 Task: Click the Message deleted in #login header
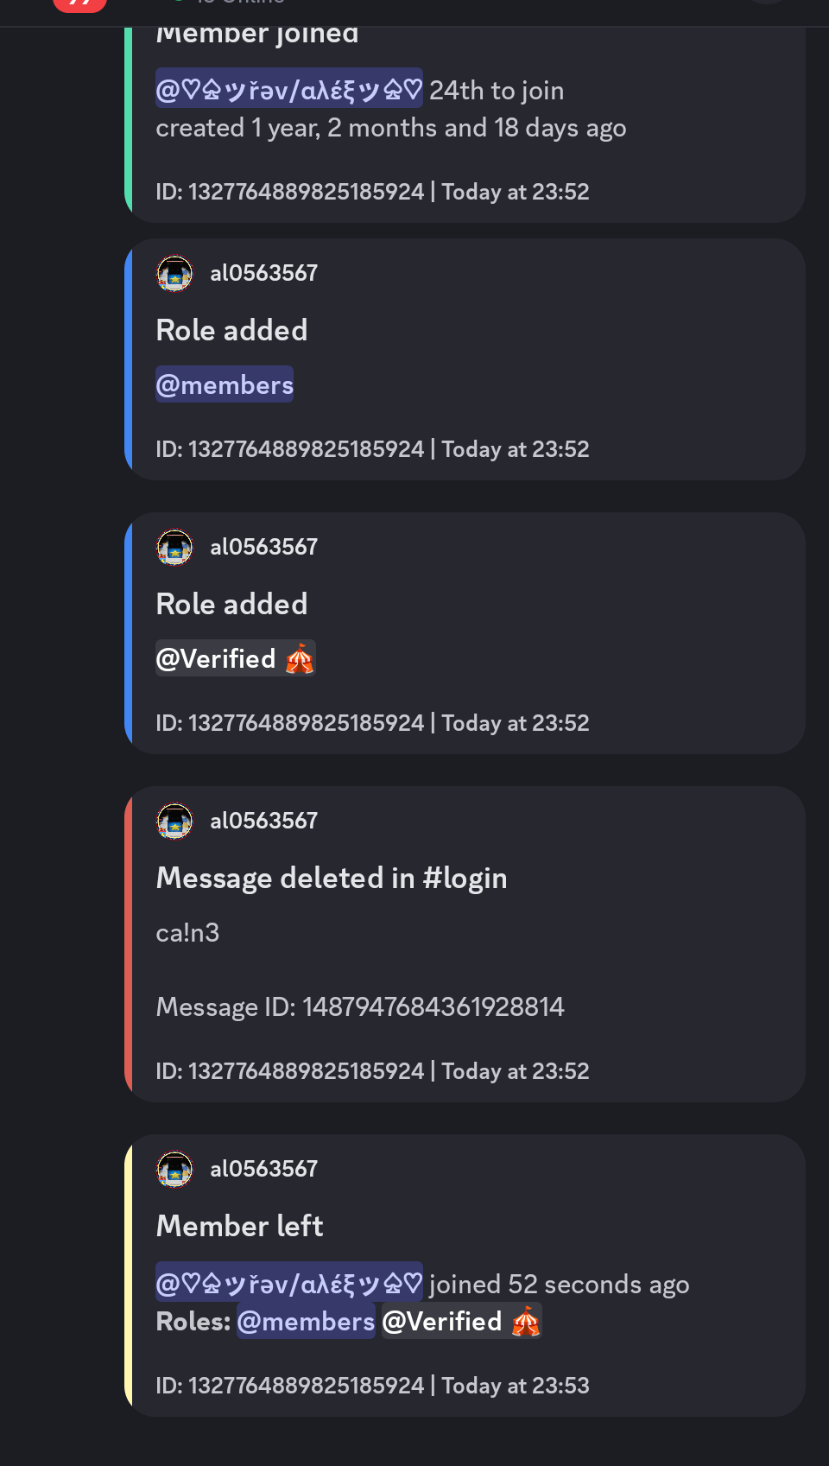pyautogui.click(x=332, y=878)
